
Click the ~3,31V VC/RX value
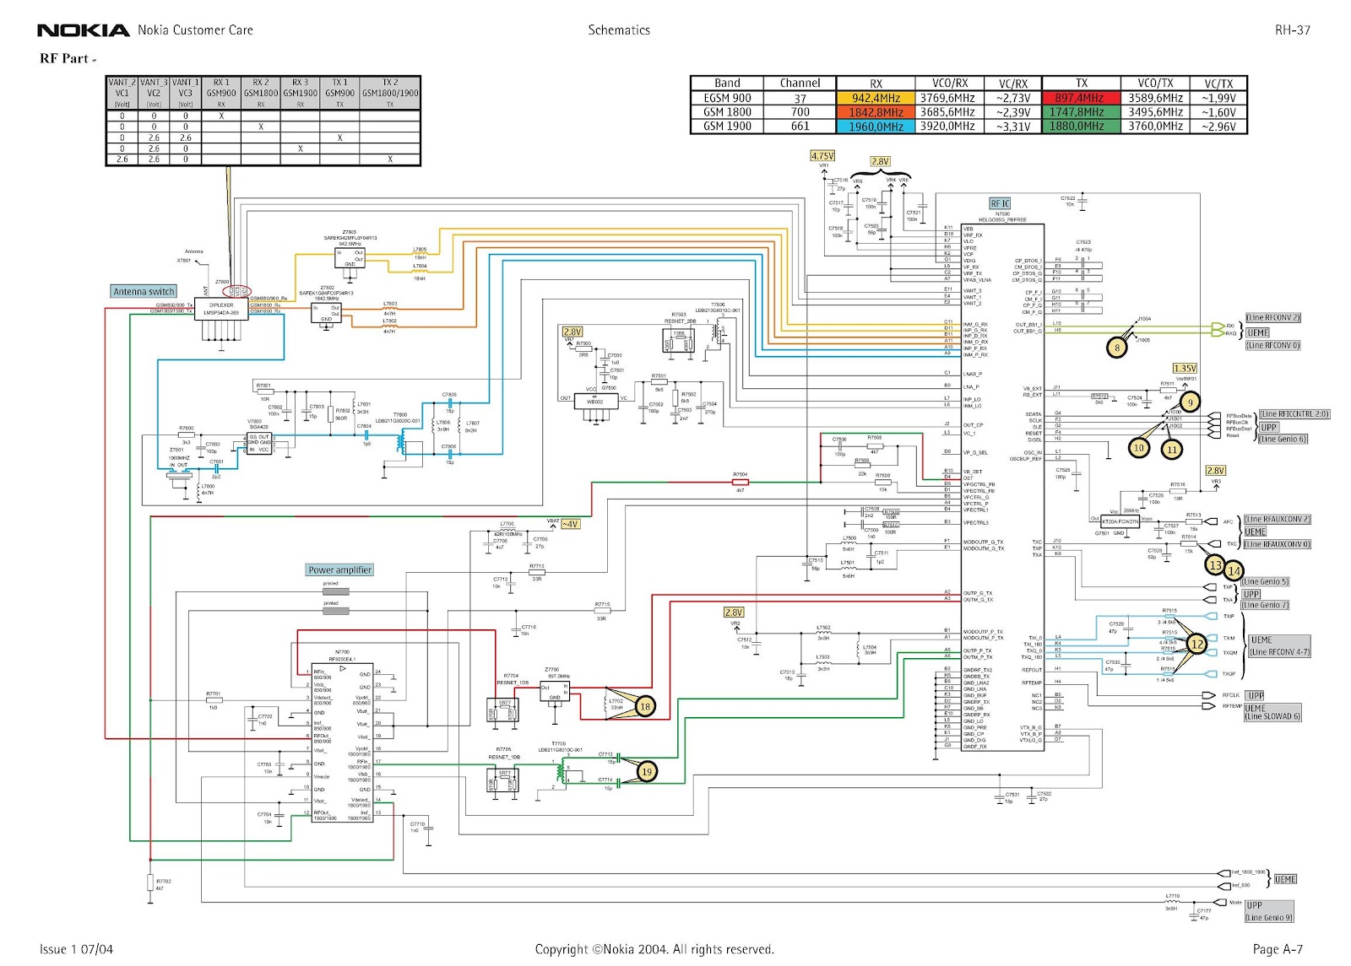1013,127
